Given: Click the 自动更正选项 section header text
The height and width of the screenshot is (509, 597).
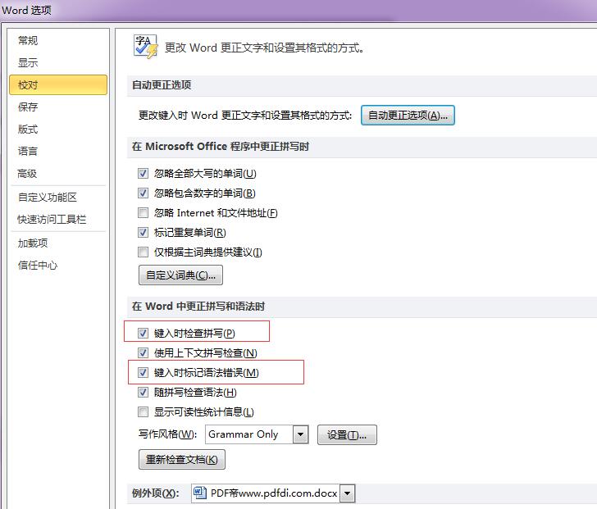Looking at the screenshot, I should 162,85.
